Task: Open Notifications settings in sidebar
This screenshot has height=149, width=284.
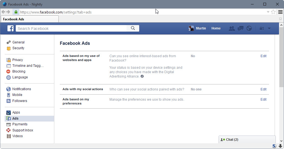Action: coord(22,89)
